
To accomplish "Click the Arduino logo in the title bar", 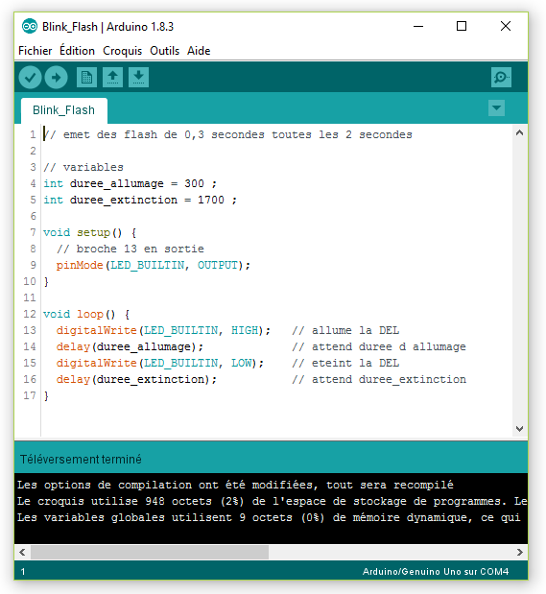I will [30, 27].
